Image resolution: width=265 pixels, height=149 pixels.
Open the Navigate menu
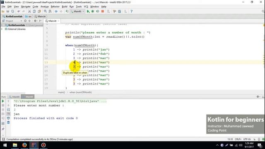coord(26,7)
